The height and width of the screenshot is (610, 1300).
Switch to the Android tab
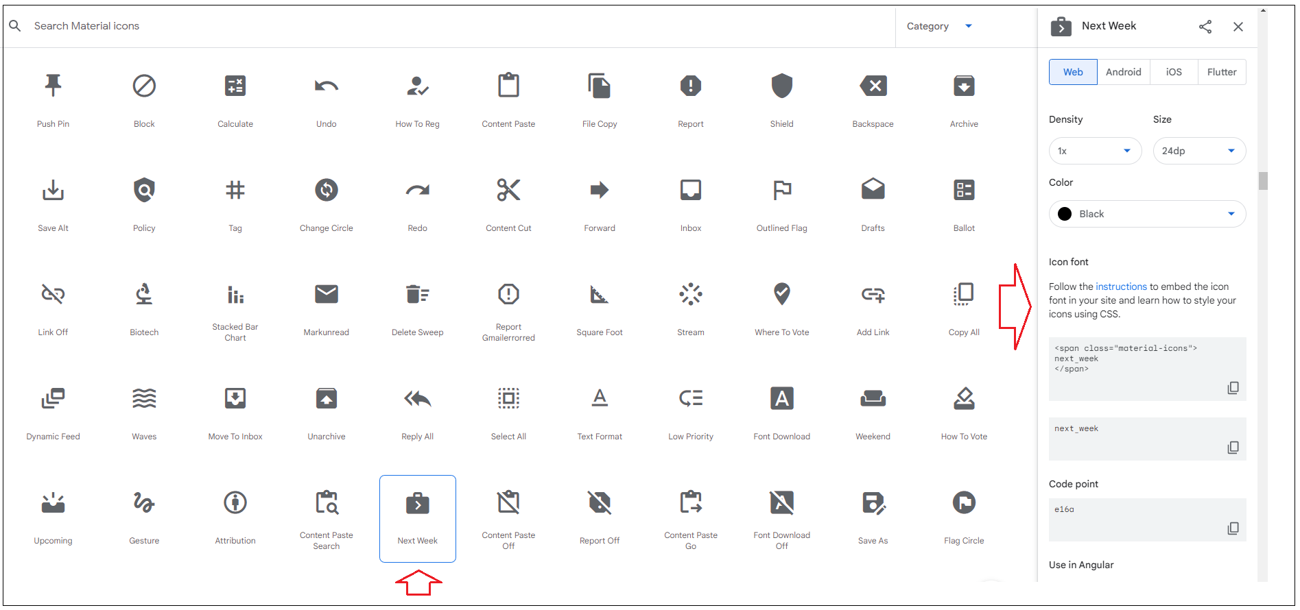(1123, 72)
